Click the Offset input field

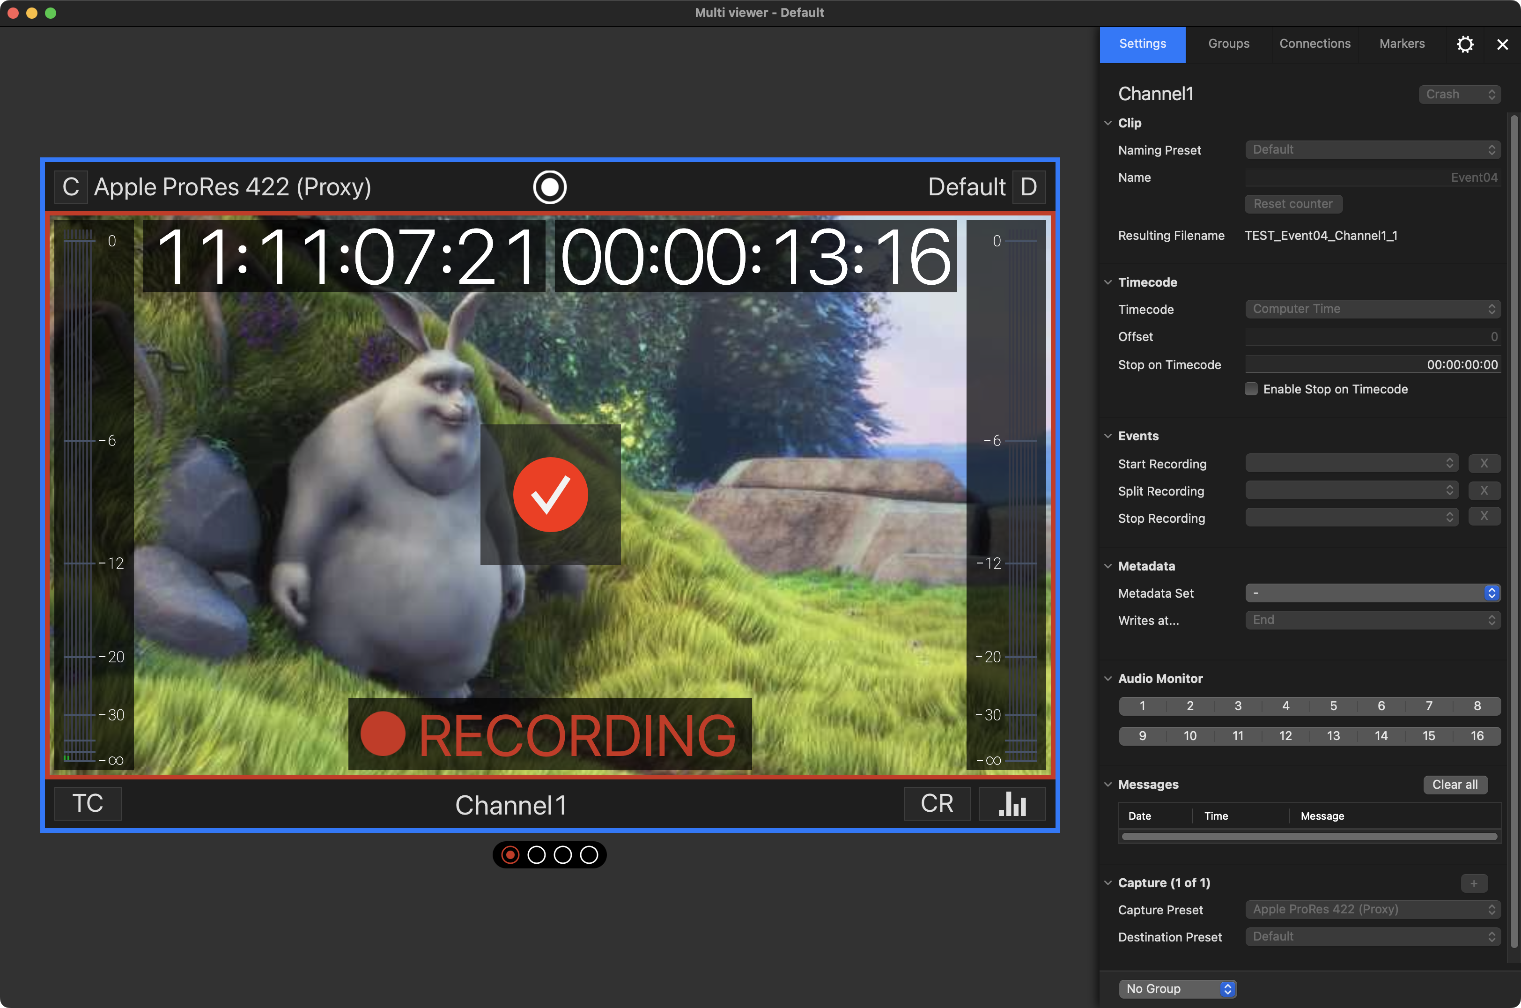pos(1373,337)
